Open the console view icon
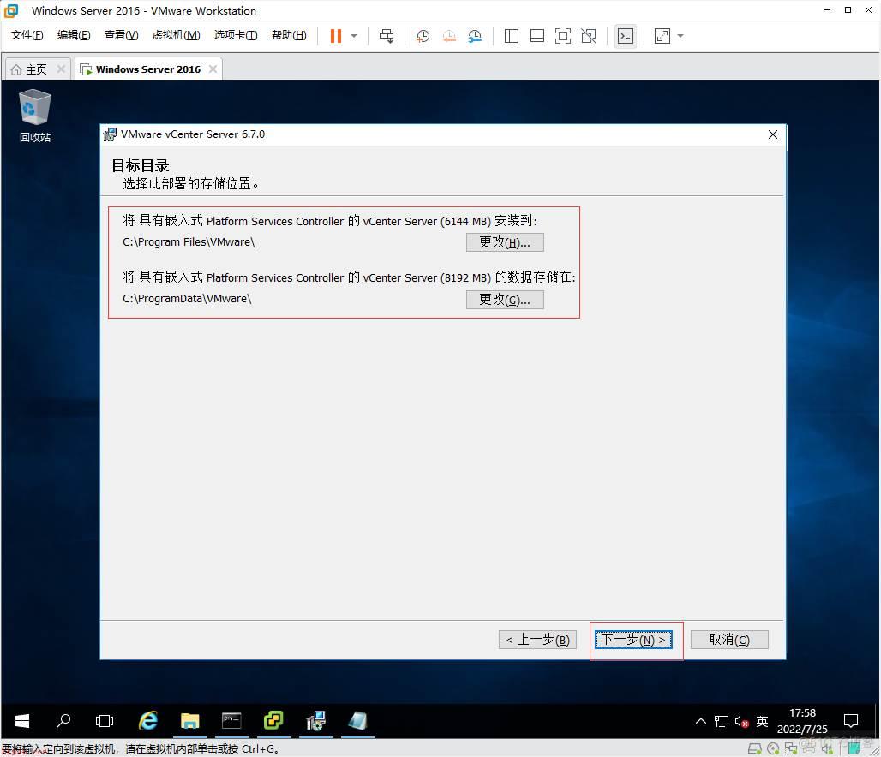 point(626,36)
